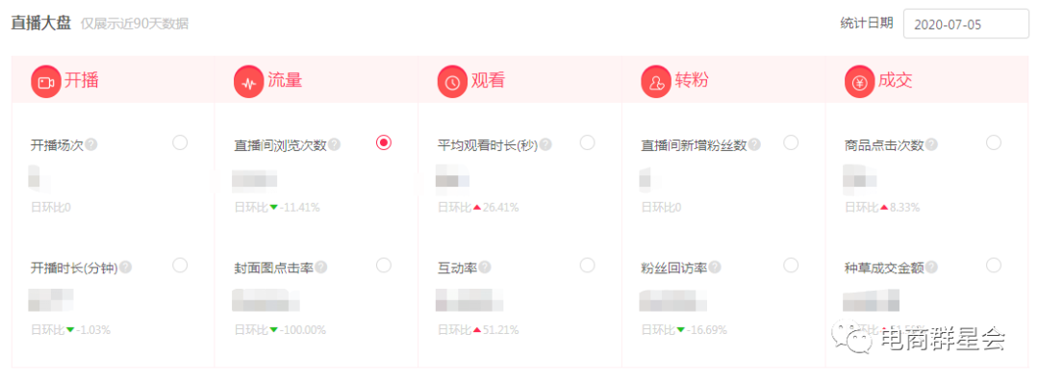Click the 成交 yuan currency icon
The image size is (1039, 384).
[x=859, y=82]
